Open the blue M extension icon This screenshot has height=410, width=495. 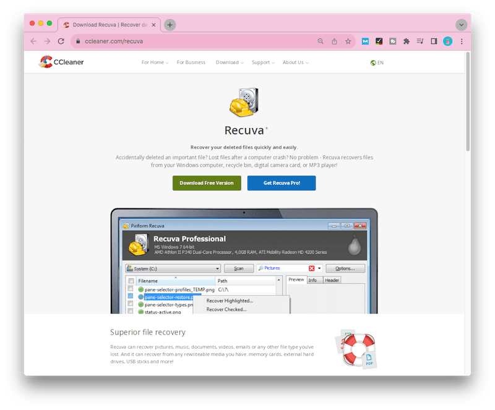365,41
